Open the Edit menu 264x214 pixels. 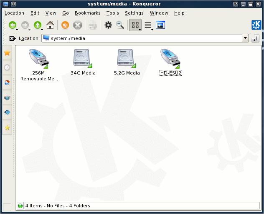(x=35, y=13)
